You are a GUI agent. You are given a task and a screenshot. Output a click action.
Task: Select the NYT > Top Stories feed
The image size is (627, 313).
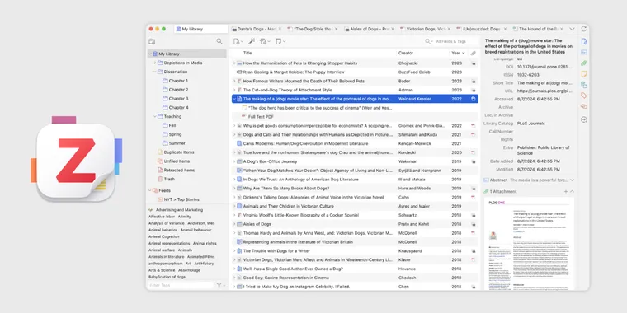pos(181,199)
